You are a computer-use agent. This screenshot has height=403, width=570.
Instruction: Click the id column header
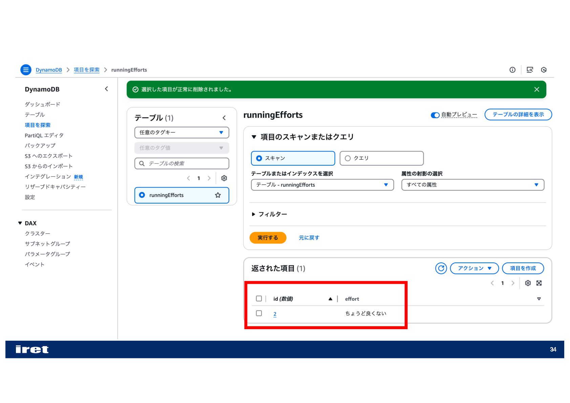coord(283,299)
